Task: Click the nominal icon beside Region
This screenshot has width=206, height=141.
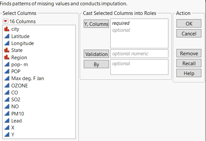Action: [x=7, y=57]
